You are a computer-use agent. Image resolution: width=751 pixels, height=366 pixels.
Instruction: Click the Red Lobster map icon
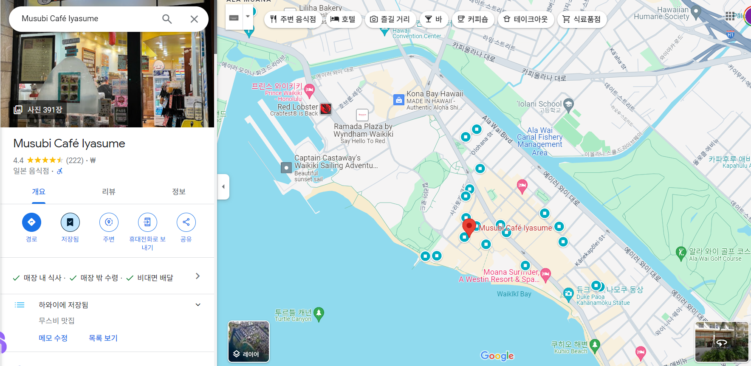click(x=326, y=109)
